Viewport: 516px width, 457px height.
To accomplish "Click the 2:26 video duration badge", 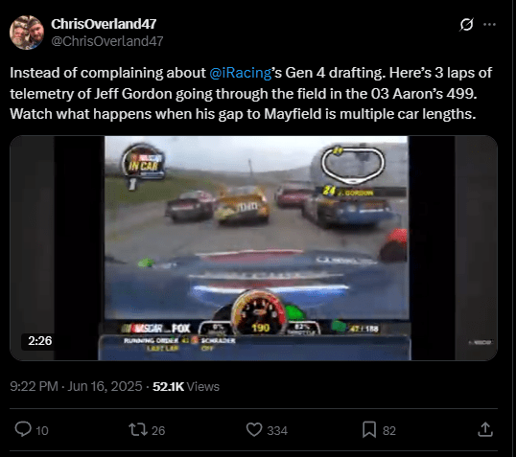I will pyautogui.click(x=40, y=341).
